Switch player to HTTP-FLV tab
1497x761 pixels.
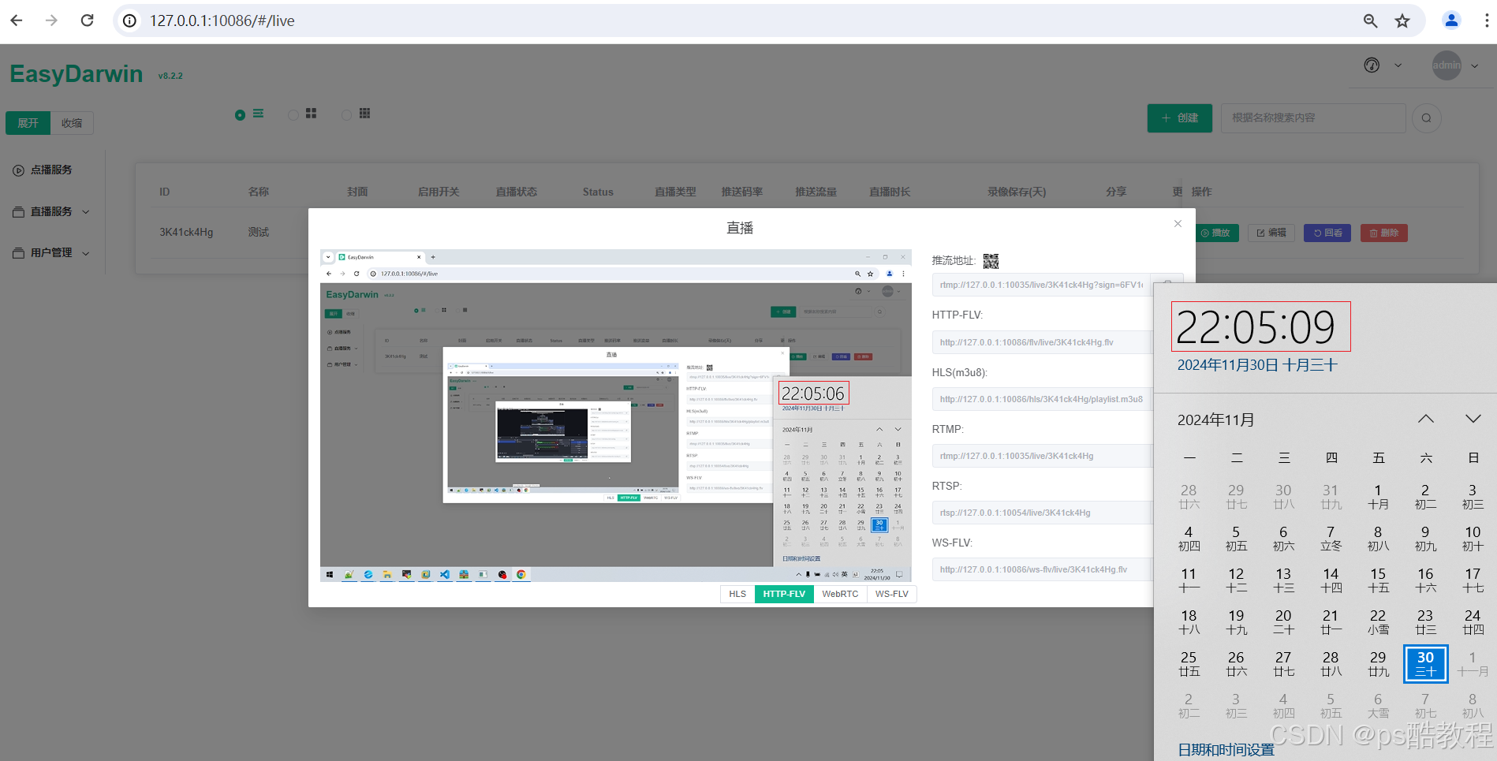point(784,594)
